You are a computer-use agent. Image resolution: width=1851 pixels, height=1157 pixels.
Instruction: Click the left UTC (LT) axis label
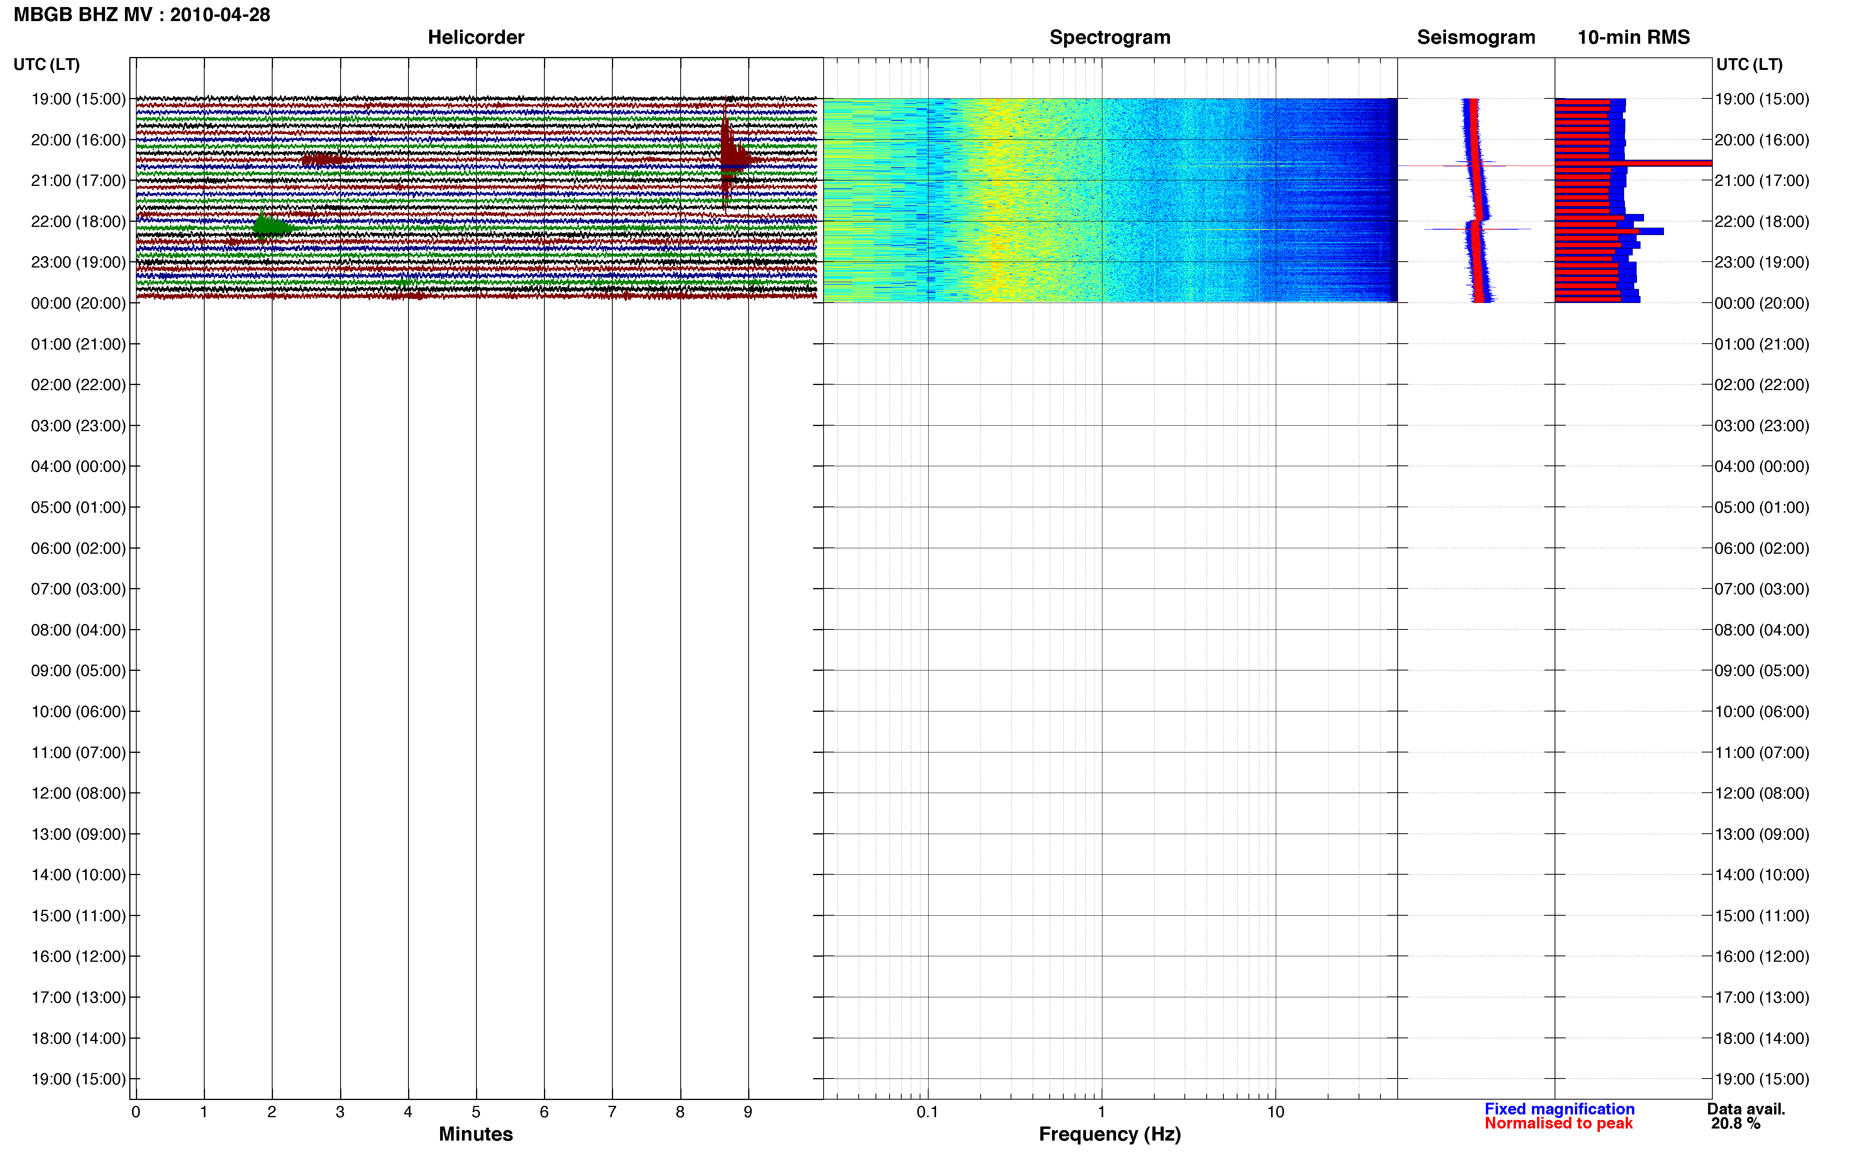tap(47, 64)
